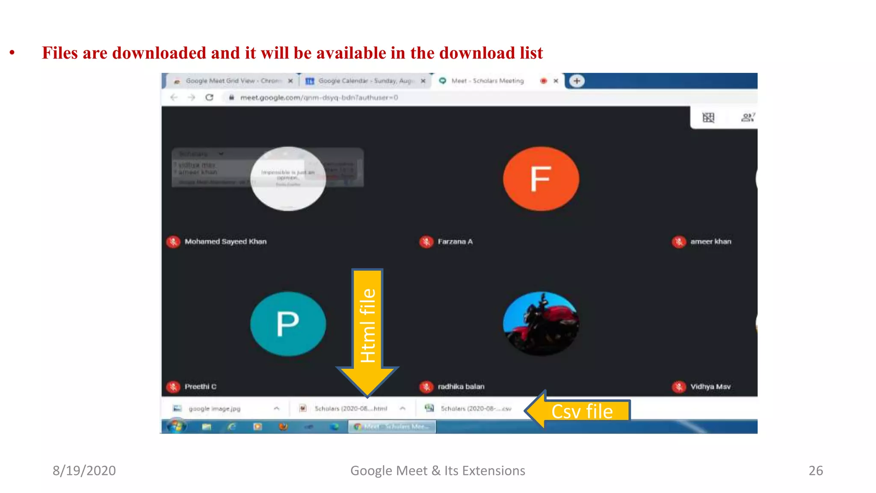This screenshot has height=493, width=876.
Task: Close the Google Calendar tab
Action: (x=423, y=80)
